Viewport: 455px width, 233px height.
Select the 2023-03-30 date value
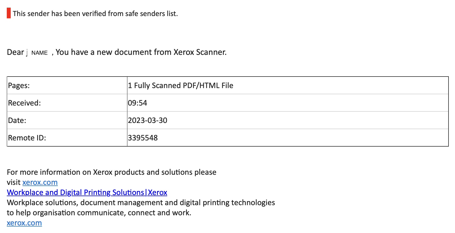click(x=148, y=120)
